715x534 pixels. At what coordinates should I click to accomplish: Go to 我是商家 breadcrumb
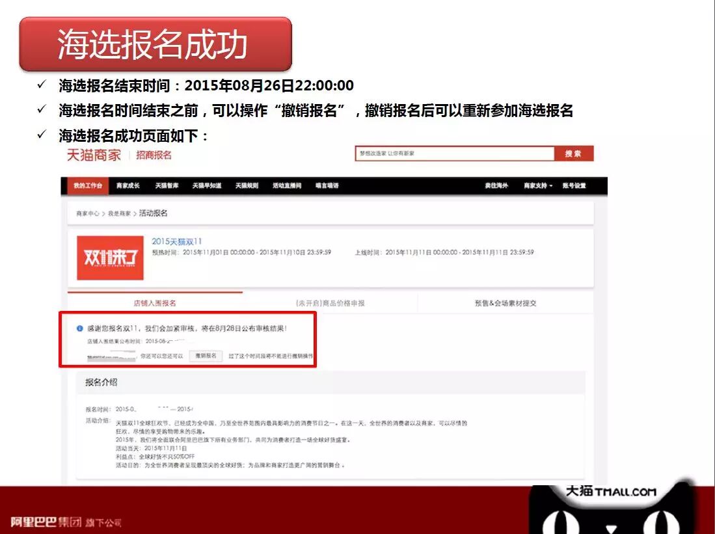click(x=119, y=213)
